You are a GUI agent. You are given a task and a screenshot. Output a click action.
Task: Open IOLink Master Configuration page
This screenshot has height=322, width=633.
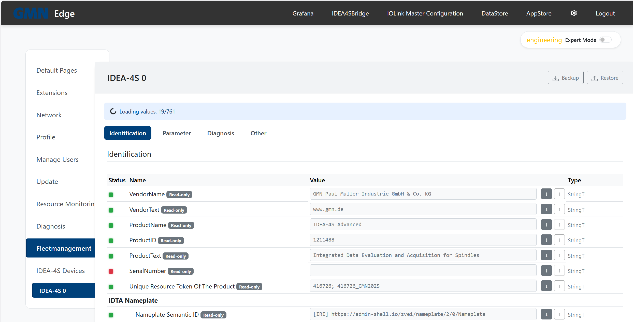tap(425, 13)
